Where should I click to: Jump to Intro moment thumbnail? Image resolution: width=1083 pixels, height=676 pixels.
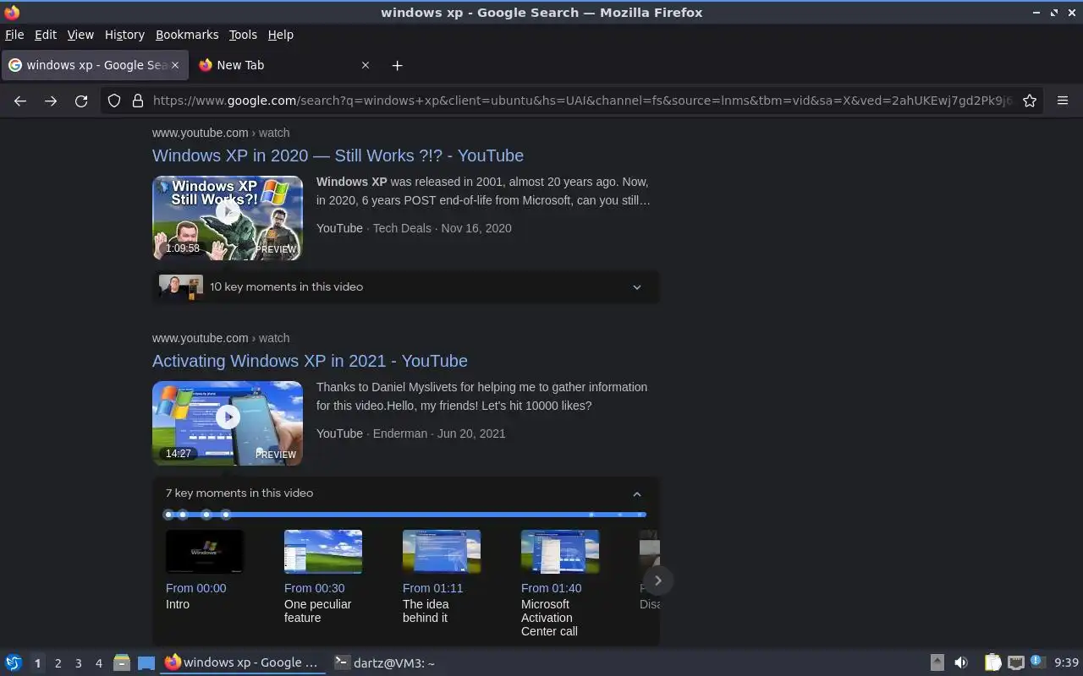pos(205,552)
